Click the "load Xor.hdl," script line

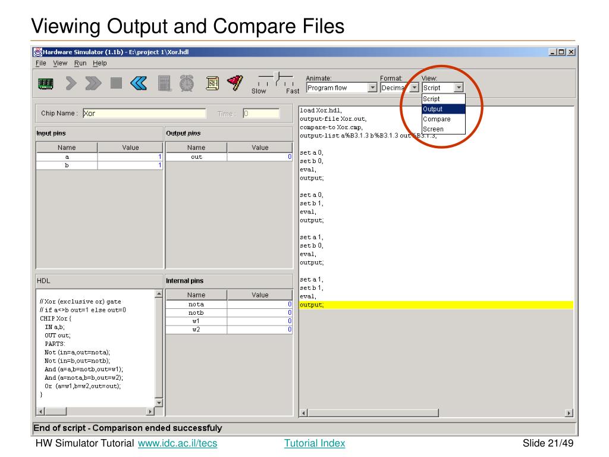pos(321,110)
